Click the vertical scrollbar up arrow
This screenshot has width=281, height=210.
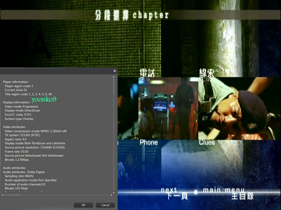(x=114, y=77)
